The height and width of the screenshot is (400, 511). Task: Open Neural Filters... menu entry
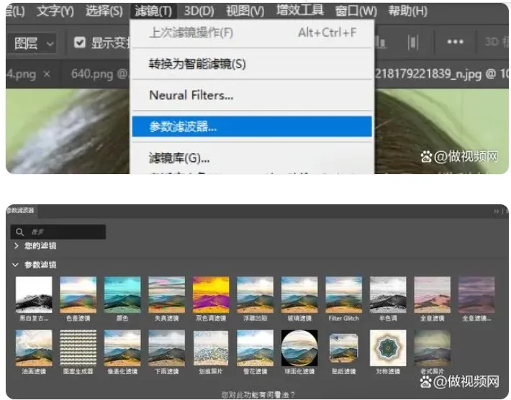point(191,95)
